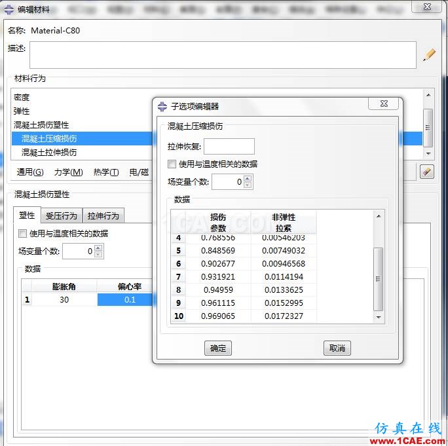448x446 pixels.
Task: Click the field variable count field in sub-option editor
Action: tap(228, 182)
